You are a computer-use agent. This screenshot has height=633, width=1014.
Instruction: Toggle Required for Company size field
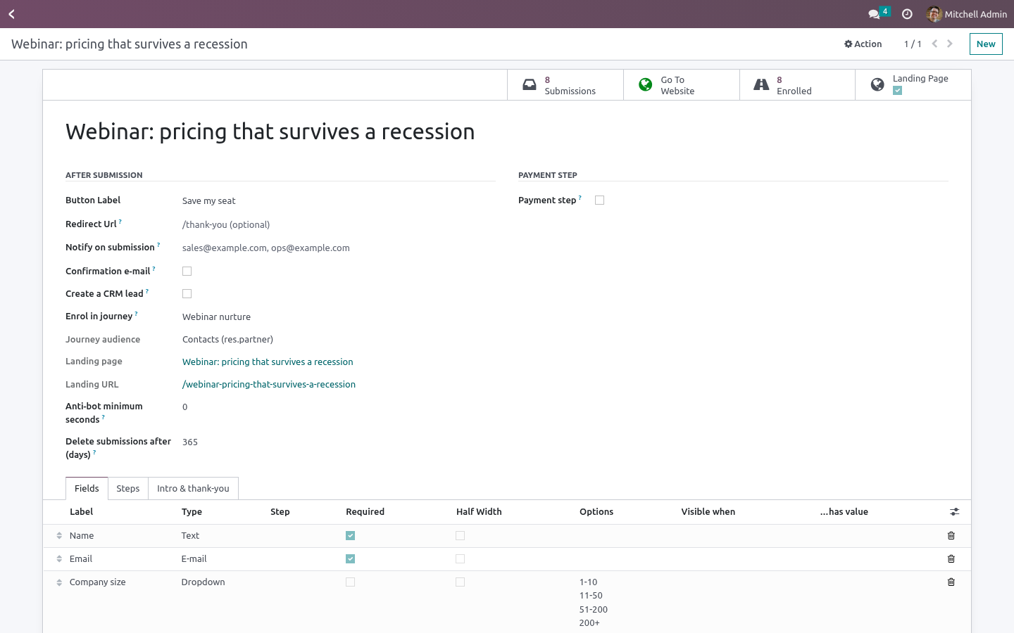[x=350, y=582]
